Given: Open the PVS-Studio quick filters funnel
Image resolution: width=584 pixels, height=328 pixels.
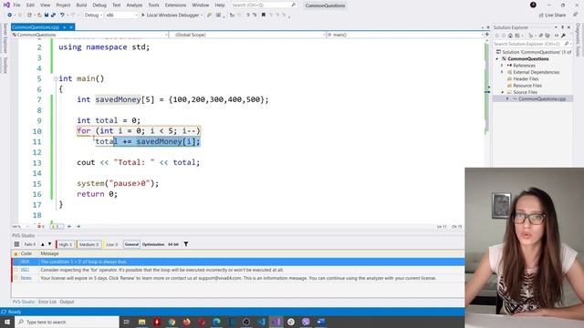Looking at the screenshot, I should [186, 244].
